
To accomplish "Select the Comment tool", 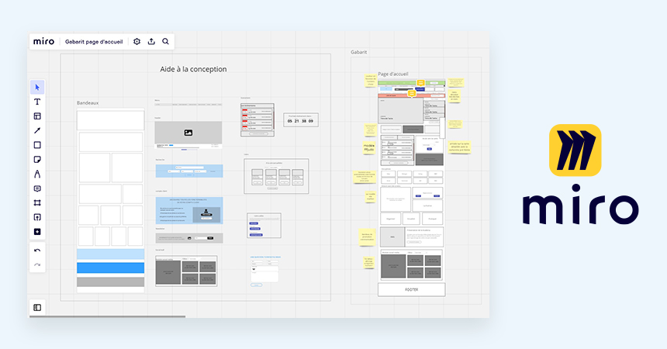I will pos(37,188).
